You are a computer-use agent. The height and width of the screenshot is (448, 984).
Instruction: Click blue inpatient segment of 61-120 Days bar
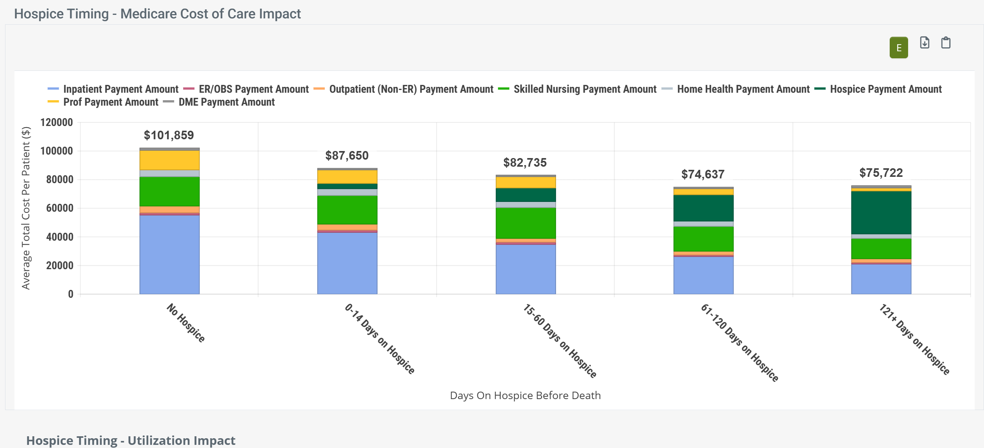point(703,275)
